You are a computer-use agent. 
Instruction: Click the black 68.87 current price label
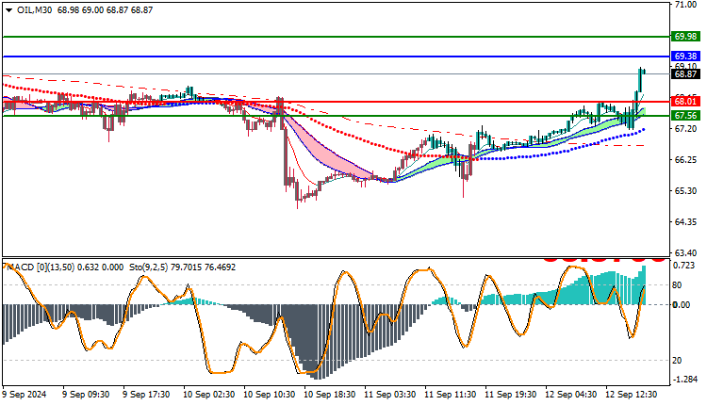tap(685, 74)
